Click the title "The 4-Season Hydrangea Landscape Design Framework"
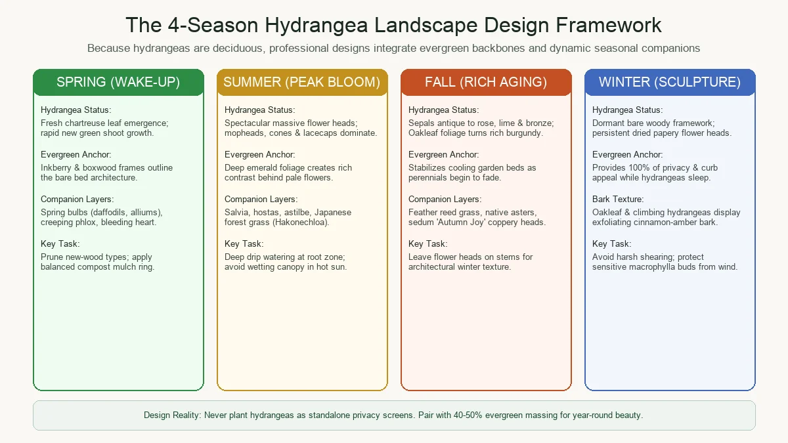The height and width of the screenshot is (443, 788). coord(394,25)
